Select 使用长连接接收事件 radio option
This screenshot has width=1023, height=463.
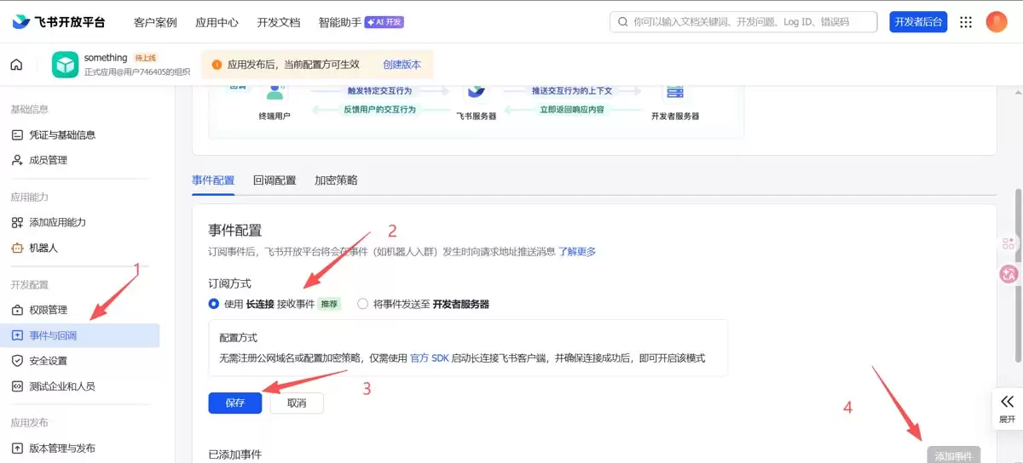pyautogui.click(x=214, y=304)
